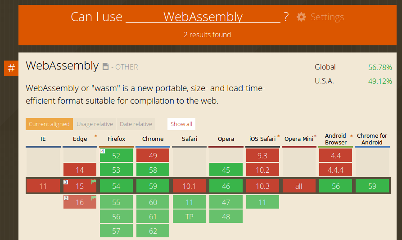Click the note 4 marker on Firefox 52

tap(102, 151)
